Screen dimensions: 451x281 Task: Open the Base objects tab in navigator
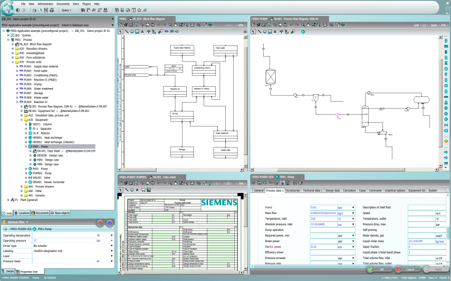coord(61,213)
